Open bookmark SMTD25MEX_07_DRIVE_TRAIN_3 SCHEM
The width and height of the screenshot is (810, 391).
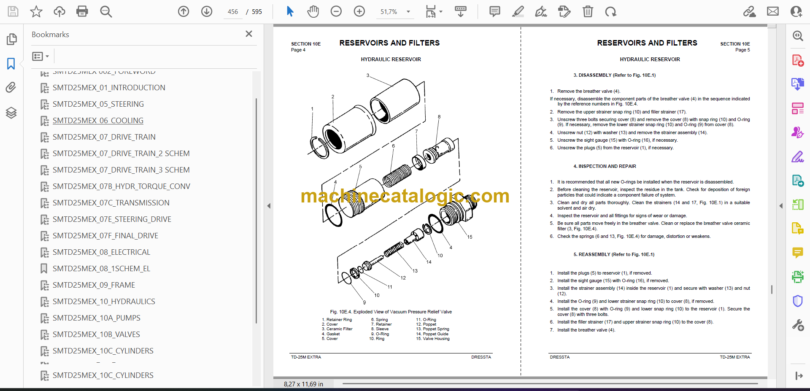click(x=121, y=170)
